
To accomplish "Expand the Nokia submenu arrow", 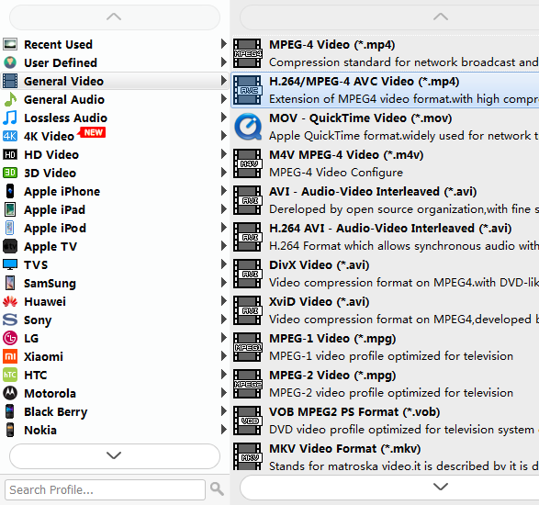I will 223,430.
